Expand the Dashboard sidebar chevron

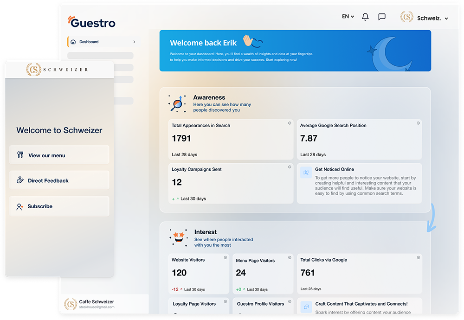[134, 42]
